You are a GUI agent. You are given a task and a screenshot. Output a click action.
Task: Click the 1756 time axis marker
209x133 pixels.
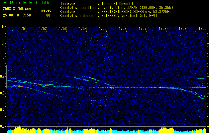pos(123,29)
